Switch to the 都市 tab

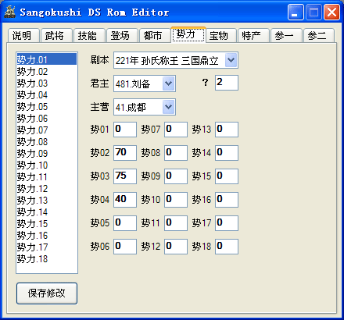click(x=152, y=35)
